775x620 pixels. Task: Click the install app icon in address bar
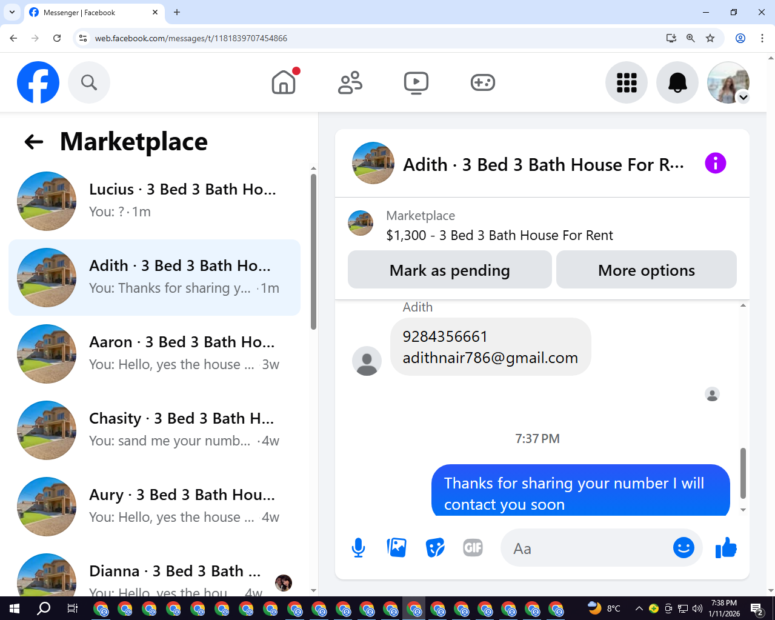(671, 38)
